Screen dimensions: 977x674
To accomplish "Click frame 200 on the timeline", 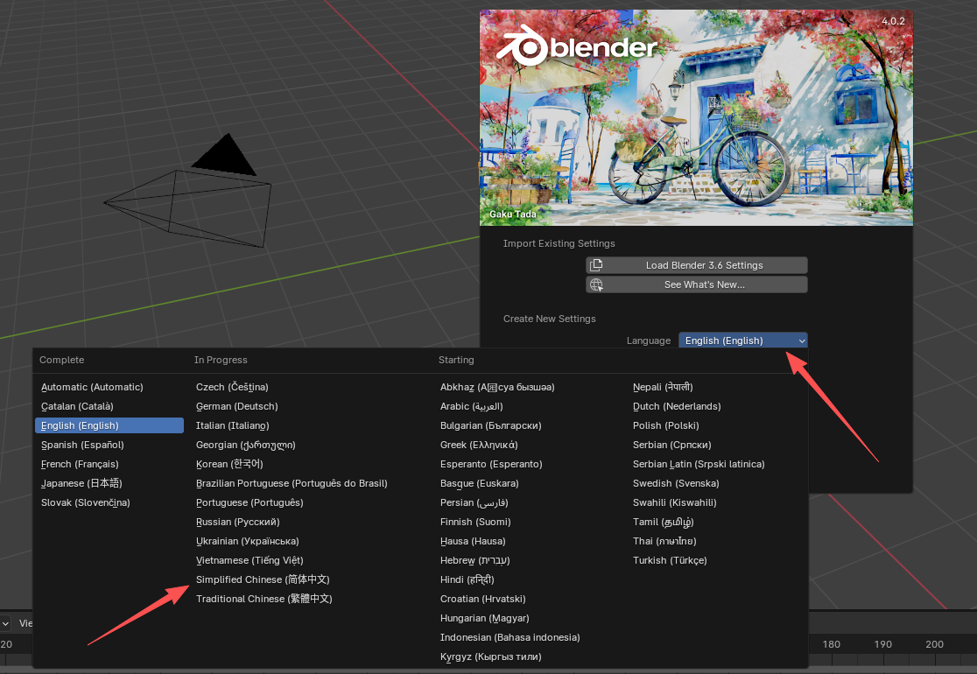I will pos(933,643).
